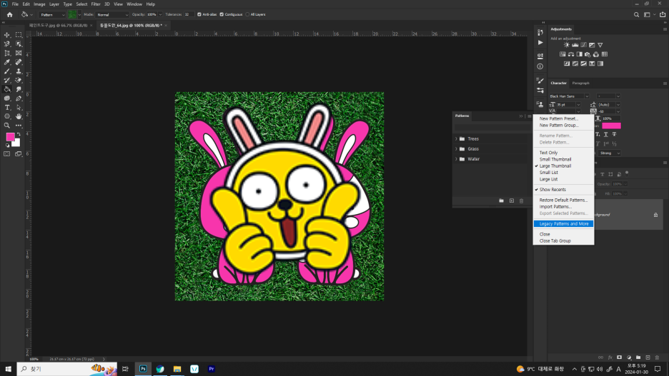Image resolution: width=669 pixels, height=376 pixels.
Task: Select the Zoom tool
Action: point(7,126)
